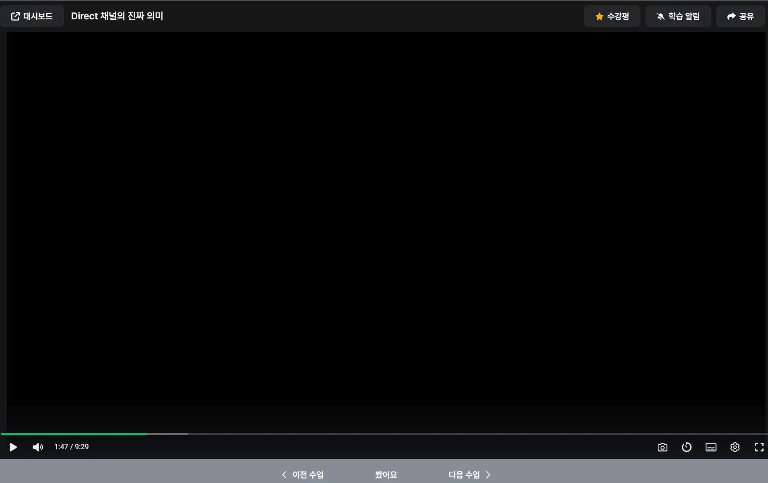Toggle 학습 알림 study notifications
The height and width of the screenshot is (483, 768).
click(678, 16)
